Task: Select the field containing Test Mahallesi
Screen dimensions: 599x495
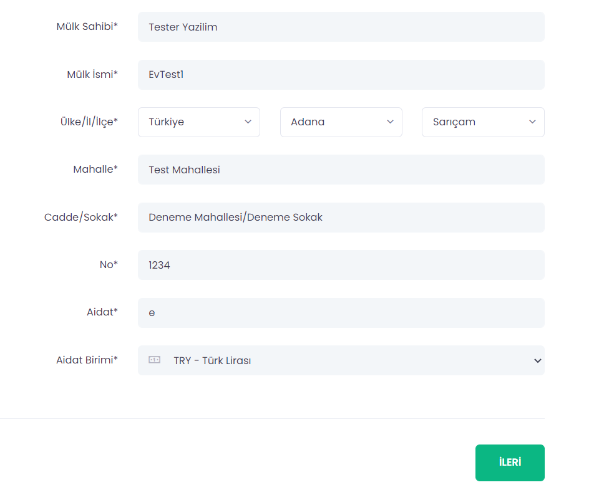Action: point(341,170)
